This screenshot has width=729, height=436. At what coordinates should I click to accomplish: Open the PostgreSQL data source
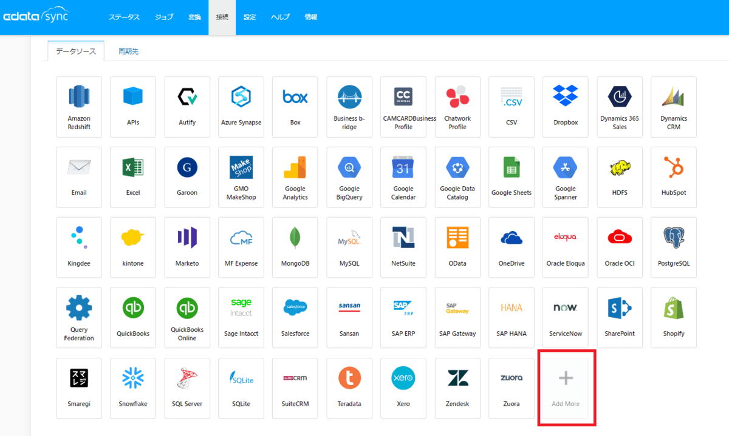click(674, 247)
